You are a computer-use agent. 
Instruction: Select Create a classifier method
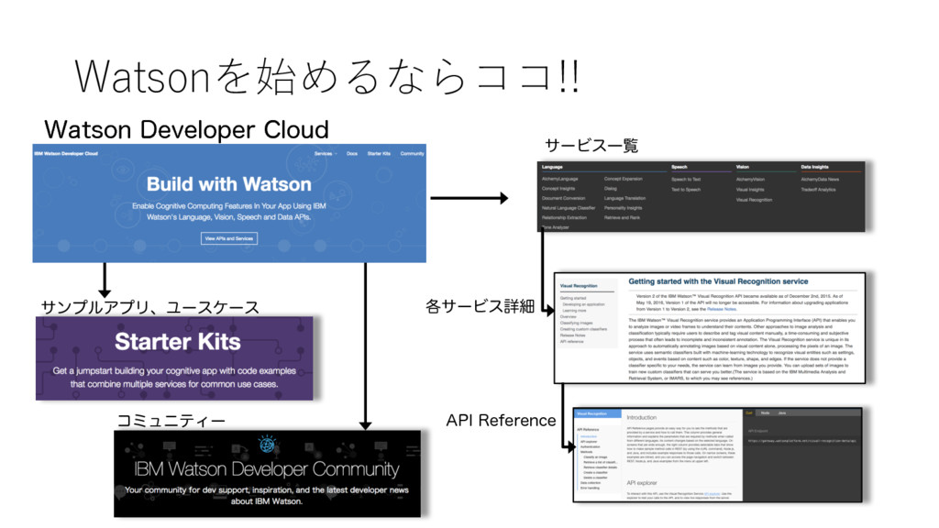click(595, 472)
